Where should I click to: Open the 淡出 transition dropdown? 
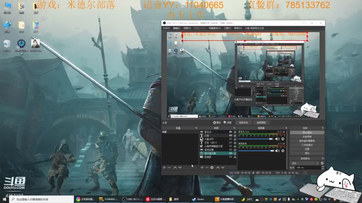[305, 163]
